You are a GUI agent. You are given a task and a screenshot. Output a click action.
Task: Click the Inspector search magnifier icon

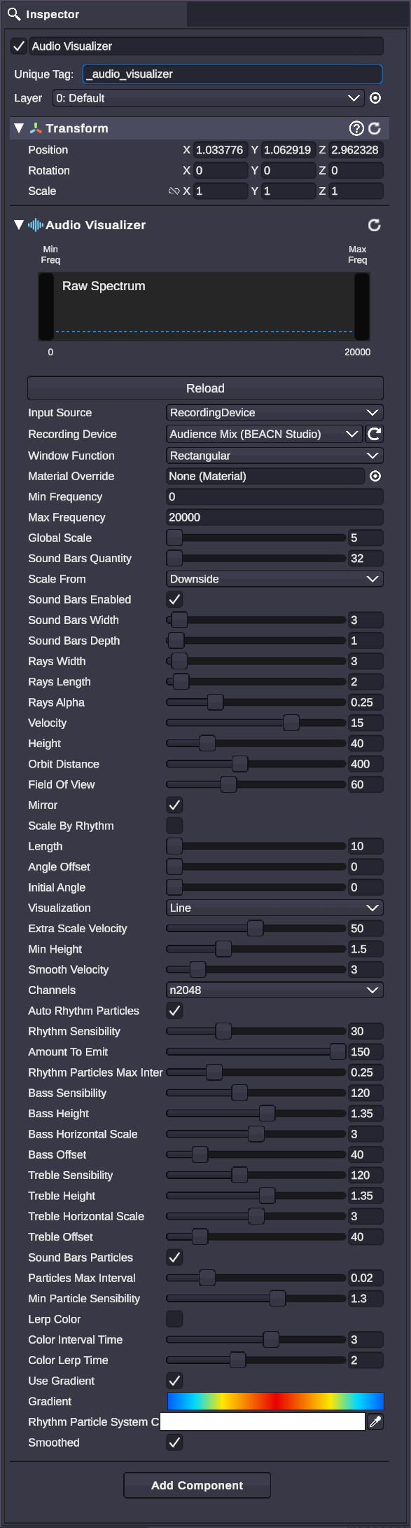click(13, 14)
